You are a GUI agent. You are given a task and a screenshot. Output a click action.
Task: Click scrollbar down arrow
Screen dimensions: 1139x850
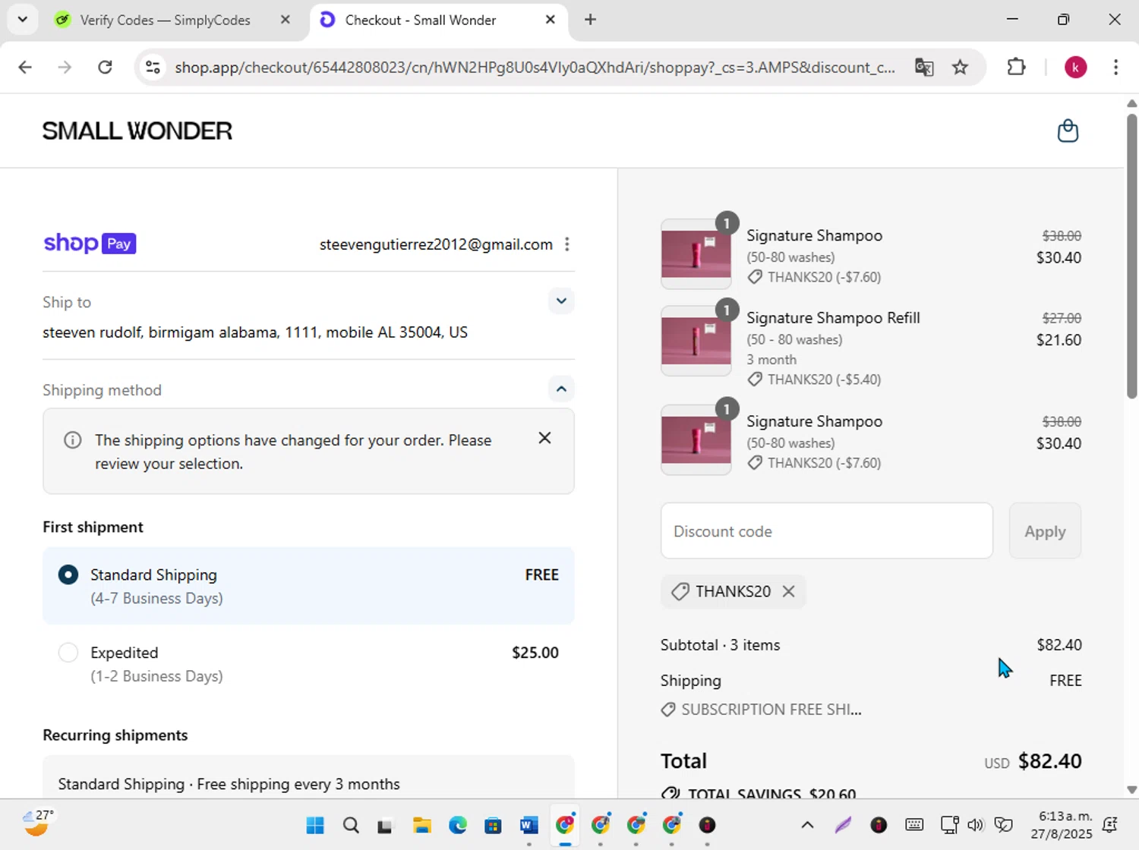pos(1131,789)
